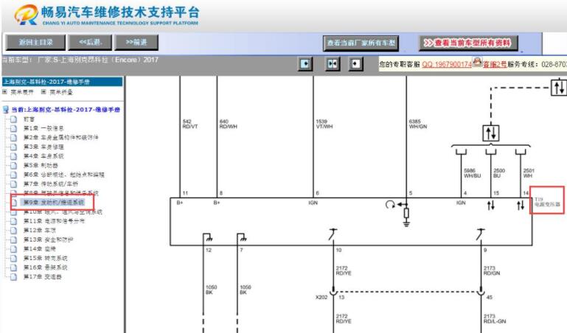
Task: Open all materials for the current model (查看当前车型所有资料)
Action: coord(468,43)
